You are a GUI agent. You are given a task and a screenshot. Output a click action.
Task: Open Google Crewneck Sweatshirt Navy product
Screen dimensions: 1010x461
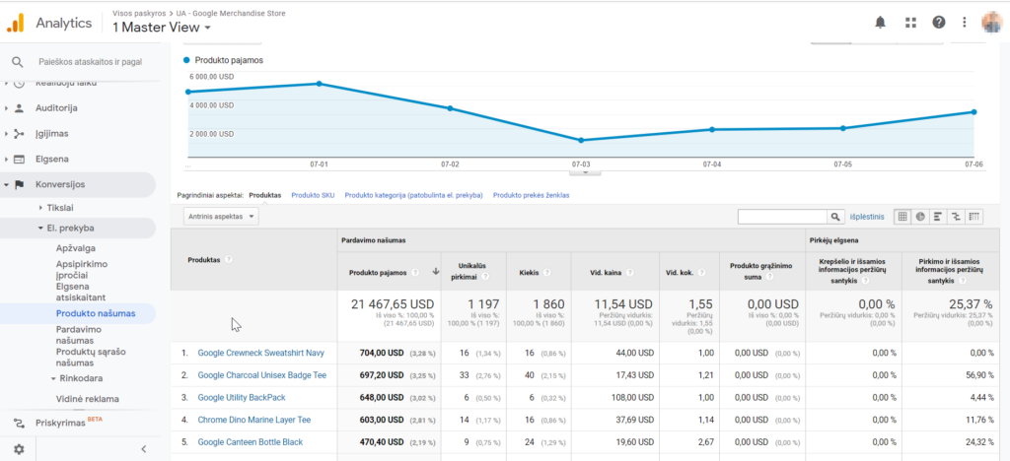260,353
